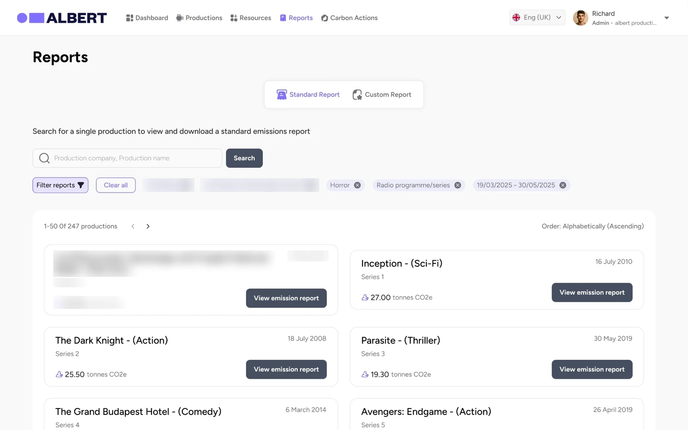View emission report for The Dark Knight
This screenshot has width=688, height=430.
(x=286, y=369)
